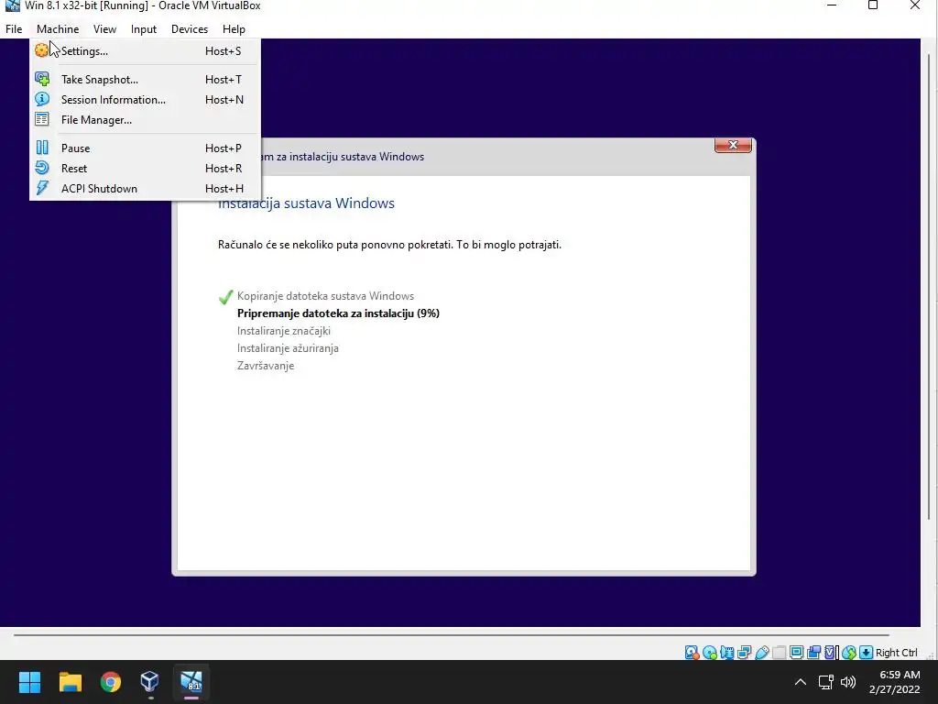Click CPU virtualization status icon

pos(830,653)
